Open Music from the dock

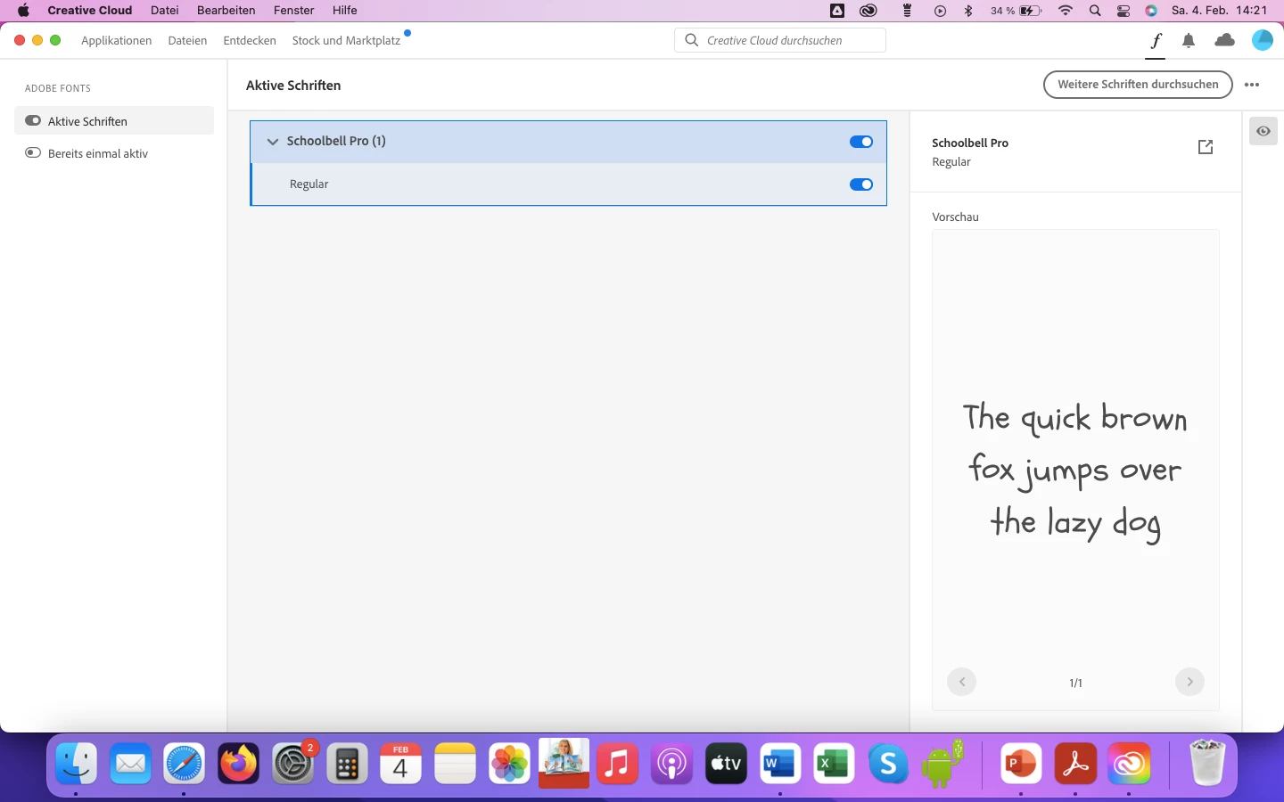618,764
